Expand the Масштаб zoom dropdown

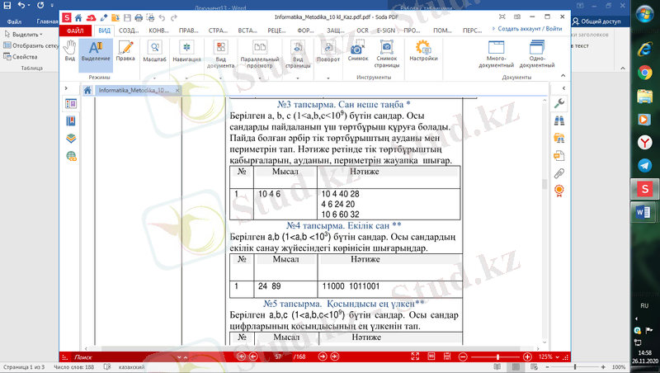(154, 54)
